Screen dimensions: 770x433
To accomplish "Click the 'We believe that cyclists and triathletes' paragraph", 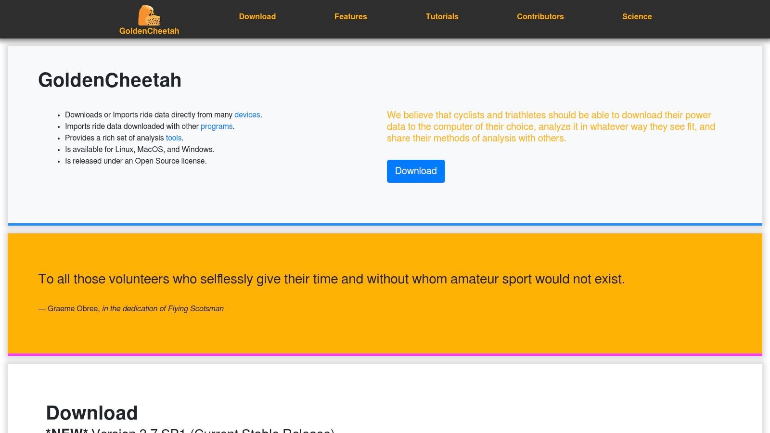I will 551,127.
